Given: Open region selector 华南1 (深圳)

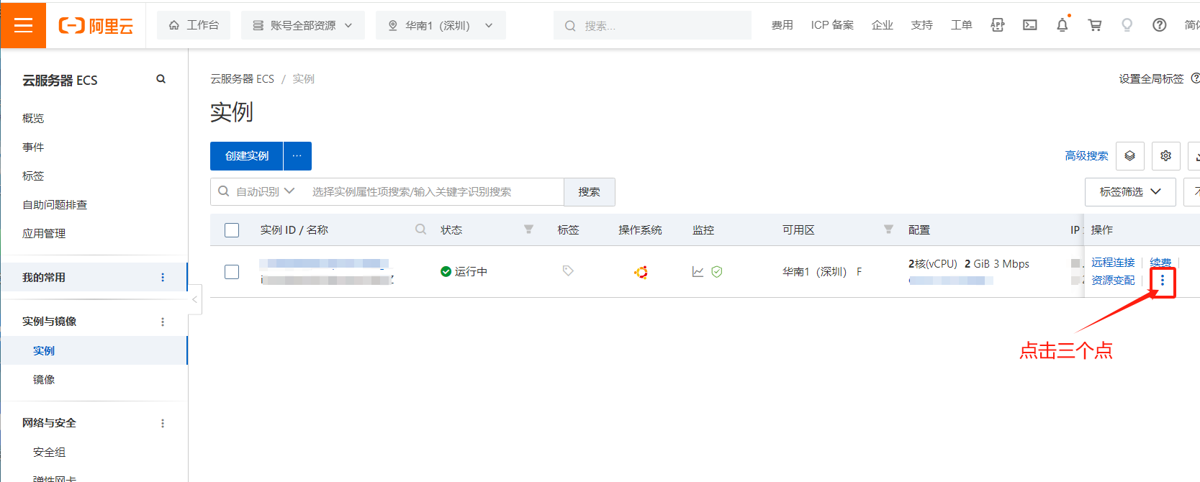Looking at the screenshot, I should pyautogui.click(x=441, y=25).
